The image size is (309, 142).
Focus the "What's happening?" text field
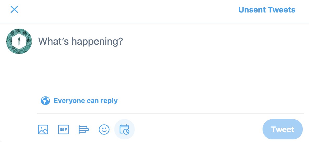(x=80, y=41)
